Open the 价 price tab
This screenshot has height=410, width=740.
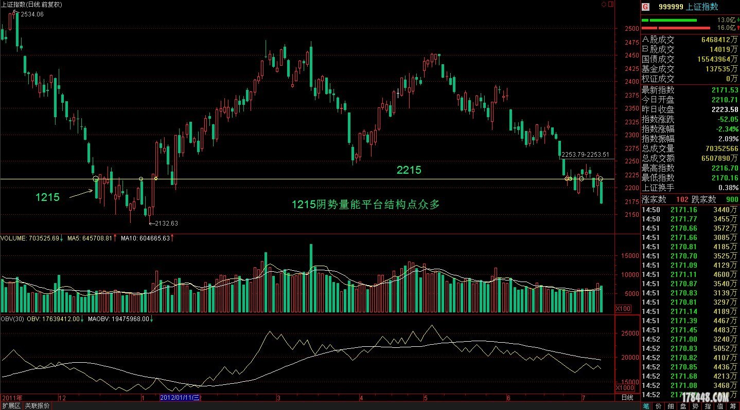pyautogui.click(x=659, y=406)
